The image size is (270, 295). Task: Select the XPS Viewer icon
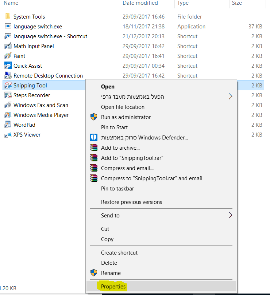[x=8, y=135]
